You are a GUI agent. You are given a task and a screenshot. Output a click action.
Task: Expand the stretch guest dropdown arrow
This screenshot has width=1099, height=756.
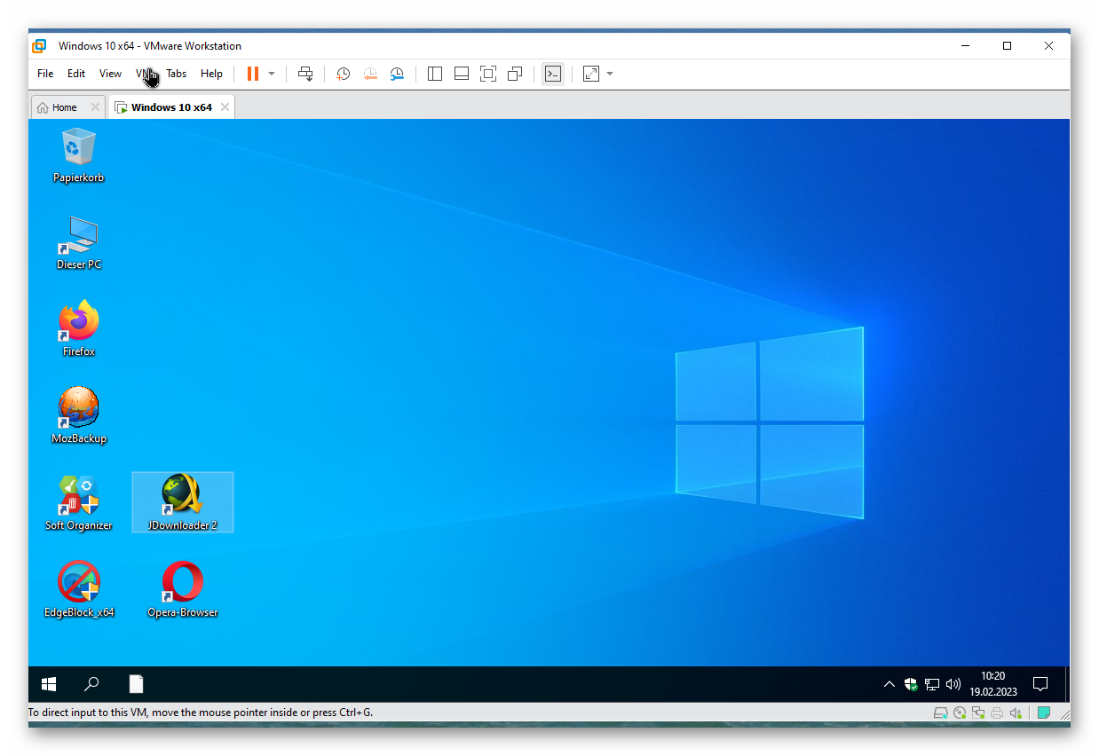610,74
